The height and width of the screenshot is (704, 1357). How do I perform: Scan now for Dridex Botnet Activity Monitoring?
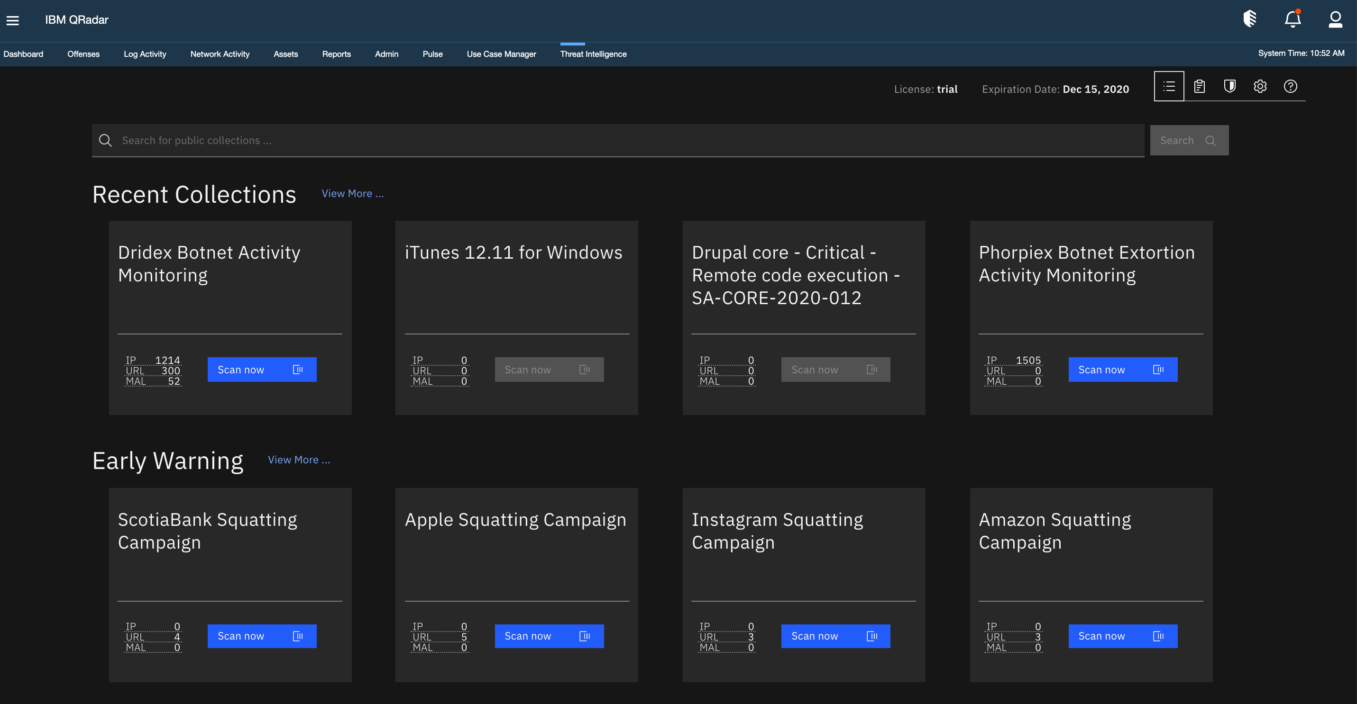tap(262, 370)
